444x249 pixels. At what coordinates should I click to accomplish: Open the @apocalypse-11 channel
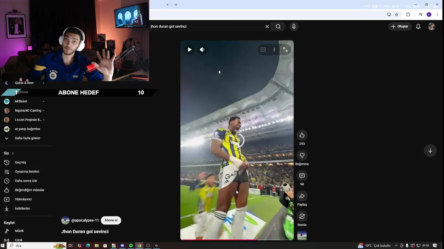pyautogui.click(x=85, y=220)
